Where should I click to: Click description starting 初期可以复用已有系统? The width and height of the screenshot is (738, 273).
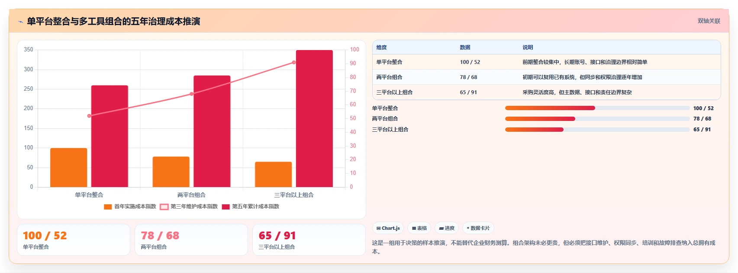pos(582,77)
